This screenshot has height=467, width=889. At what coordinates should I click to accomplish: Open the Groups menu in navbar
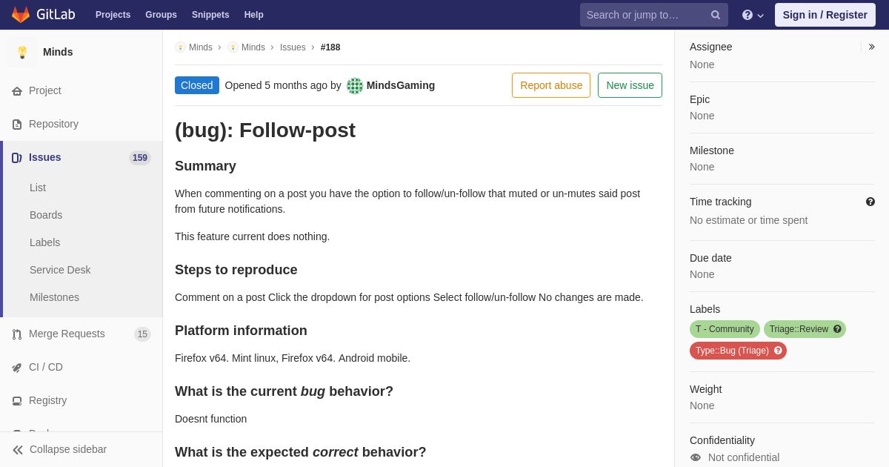tap(161, 15)
